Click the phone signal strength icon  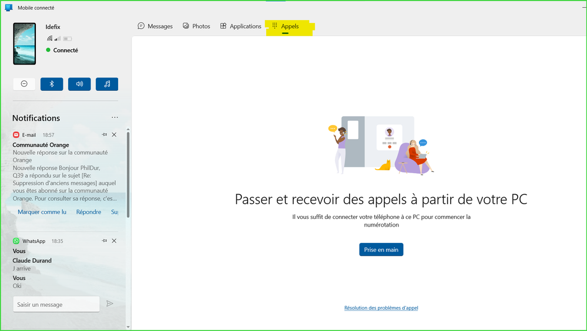[x=58, y=39]
